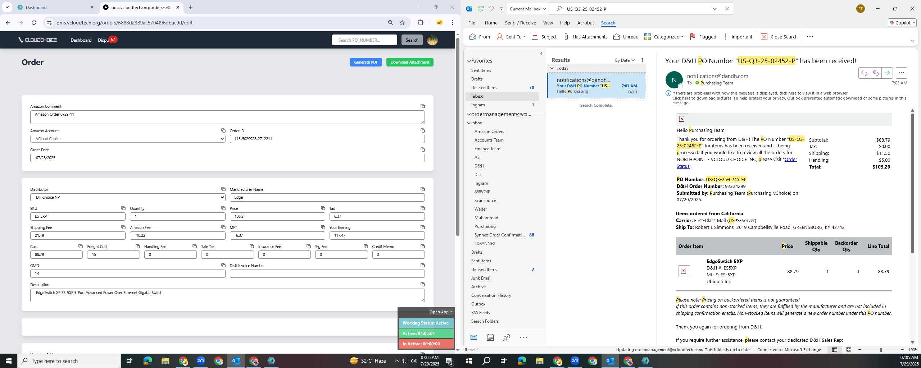Open File Explorer from the left taskbar
Image resolution: width=921 pixels, height=368 pixels.
(x=165, y=361)
